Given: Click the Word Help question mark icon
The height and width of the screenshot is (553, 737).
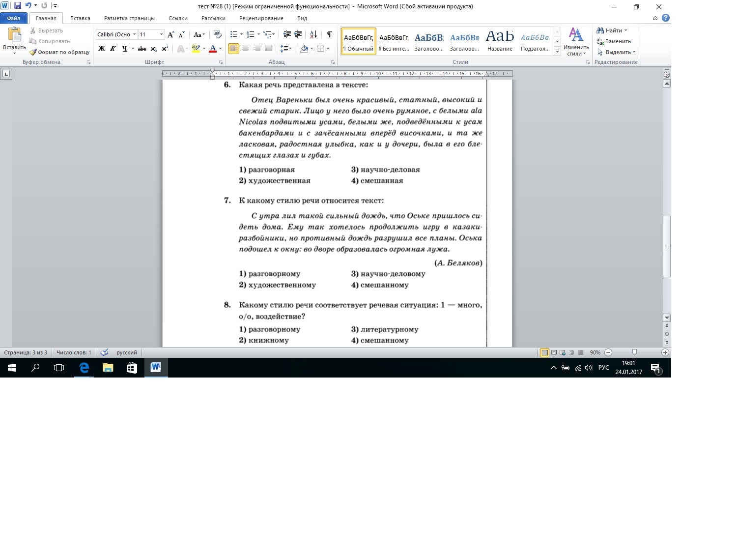Looking at the screenshot, I should point(666,18).
